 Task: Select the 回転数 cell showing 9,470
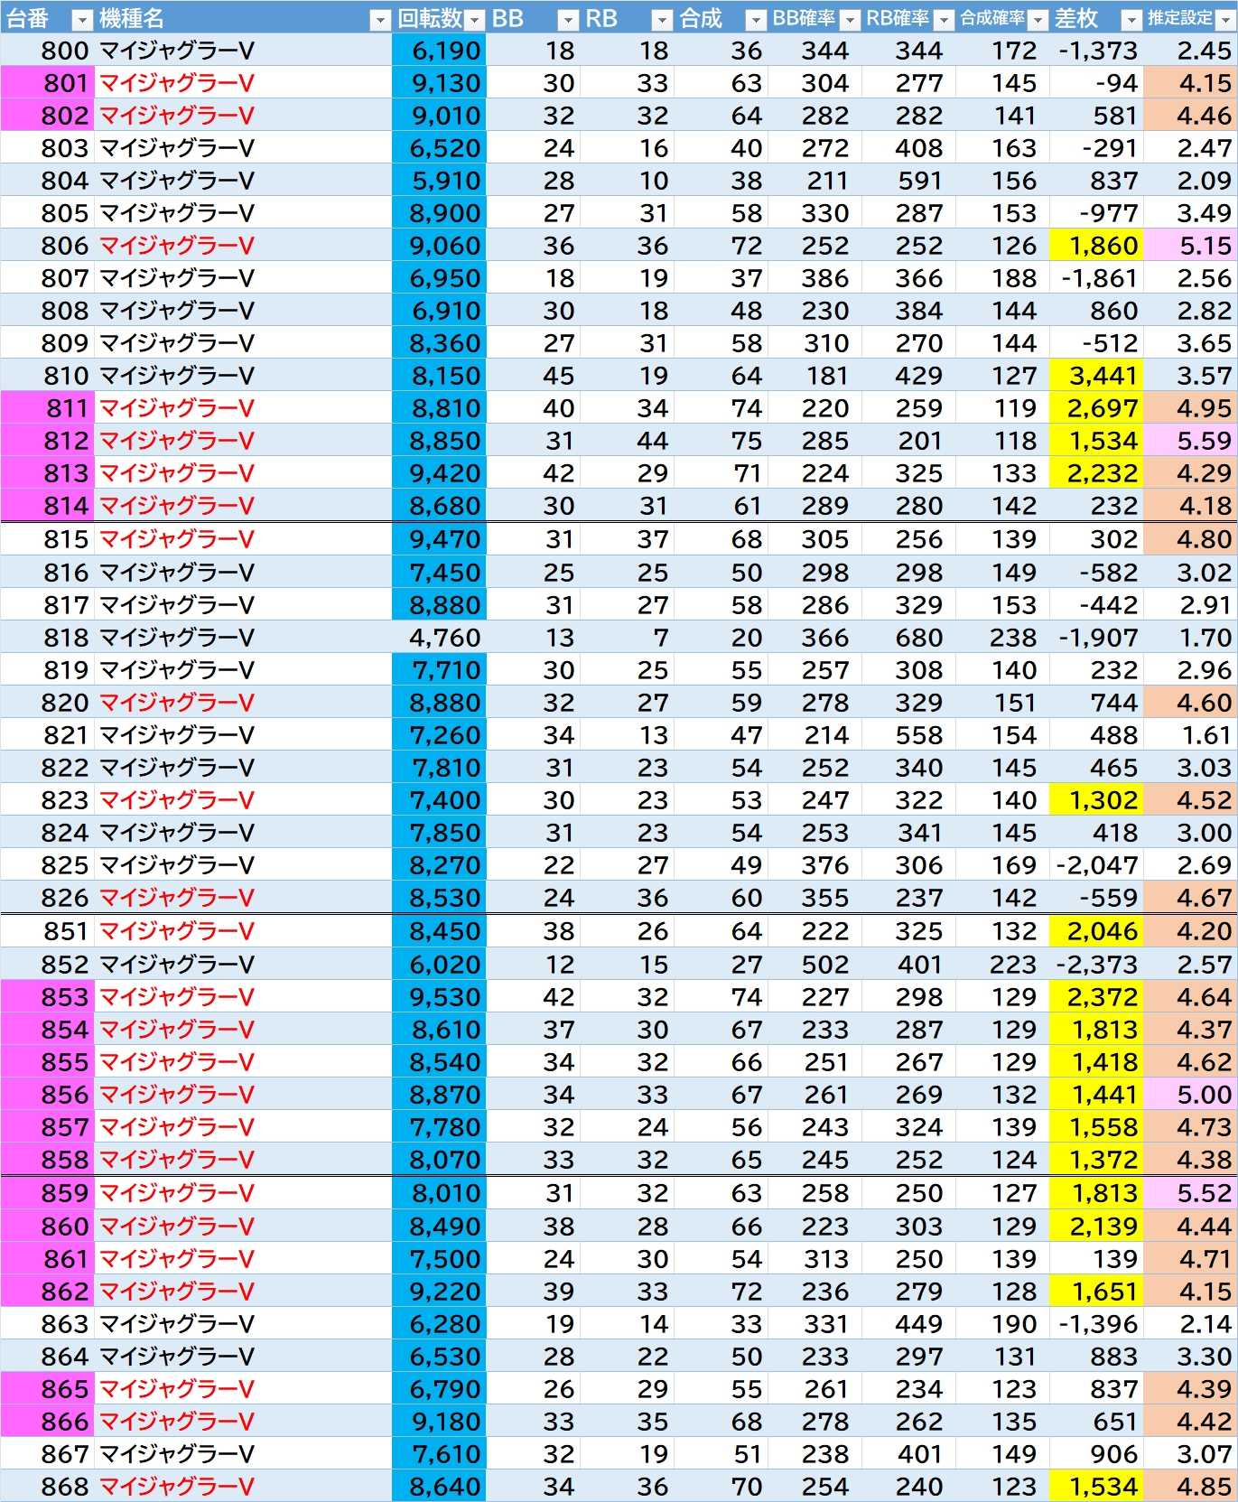[x=440, y=539]
